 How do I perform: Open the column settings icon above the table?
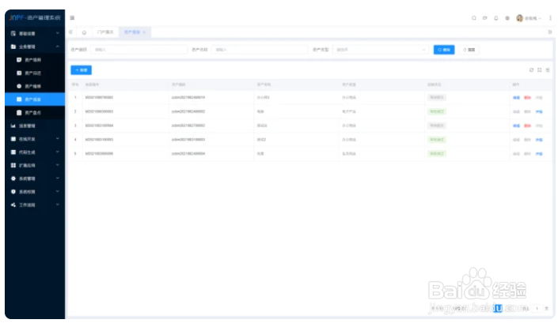click(x=548, y=70)
